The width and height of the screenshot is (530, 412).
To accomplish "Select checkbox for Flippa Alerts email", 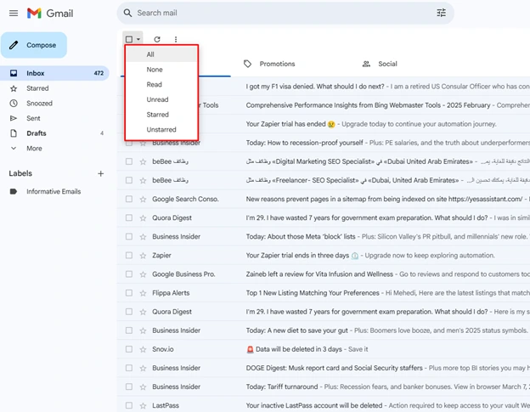I will (x=129, y=293).
